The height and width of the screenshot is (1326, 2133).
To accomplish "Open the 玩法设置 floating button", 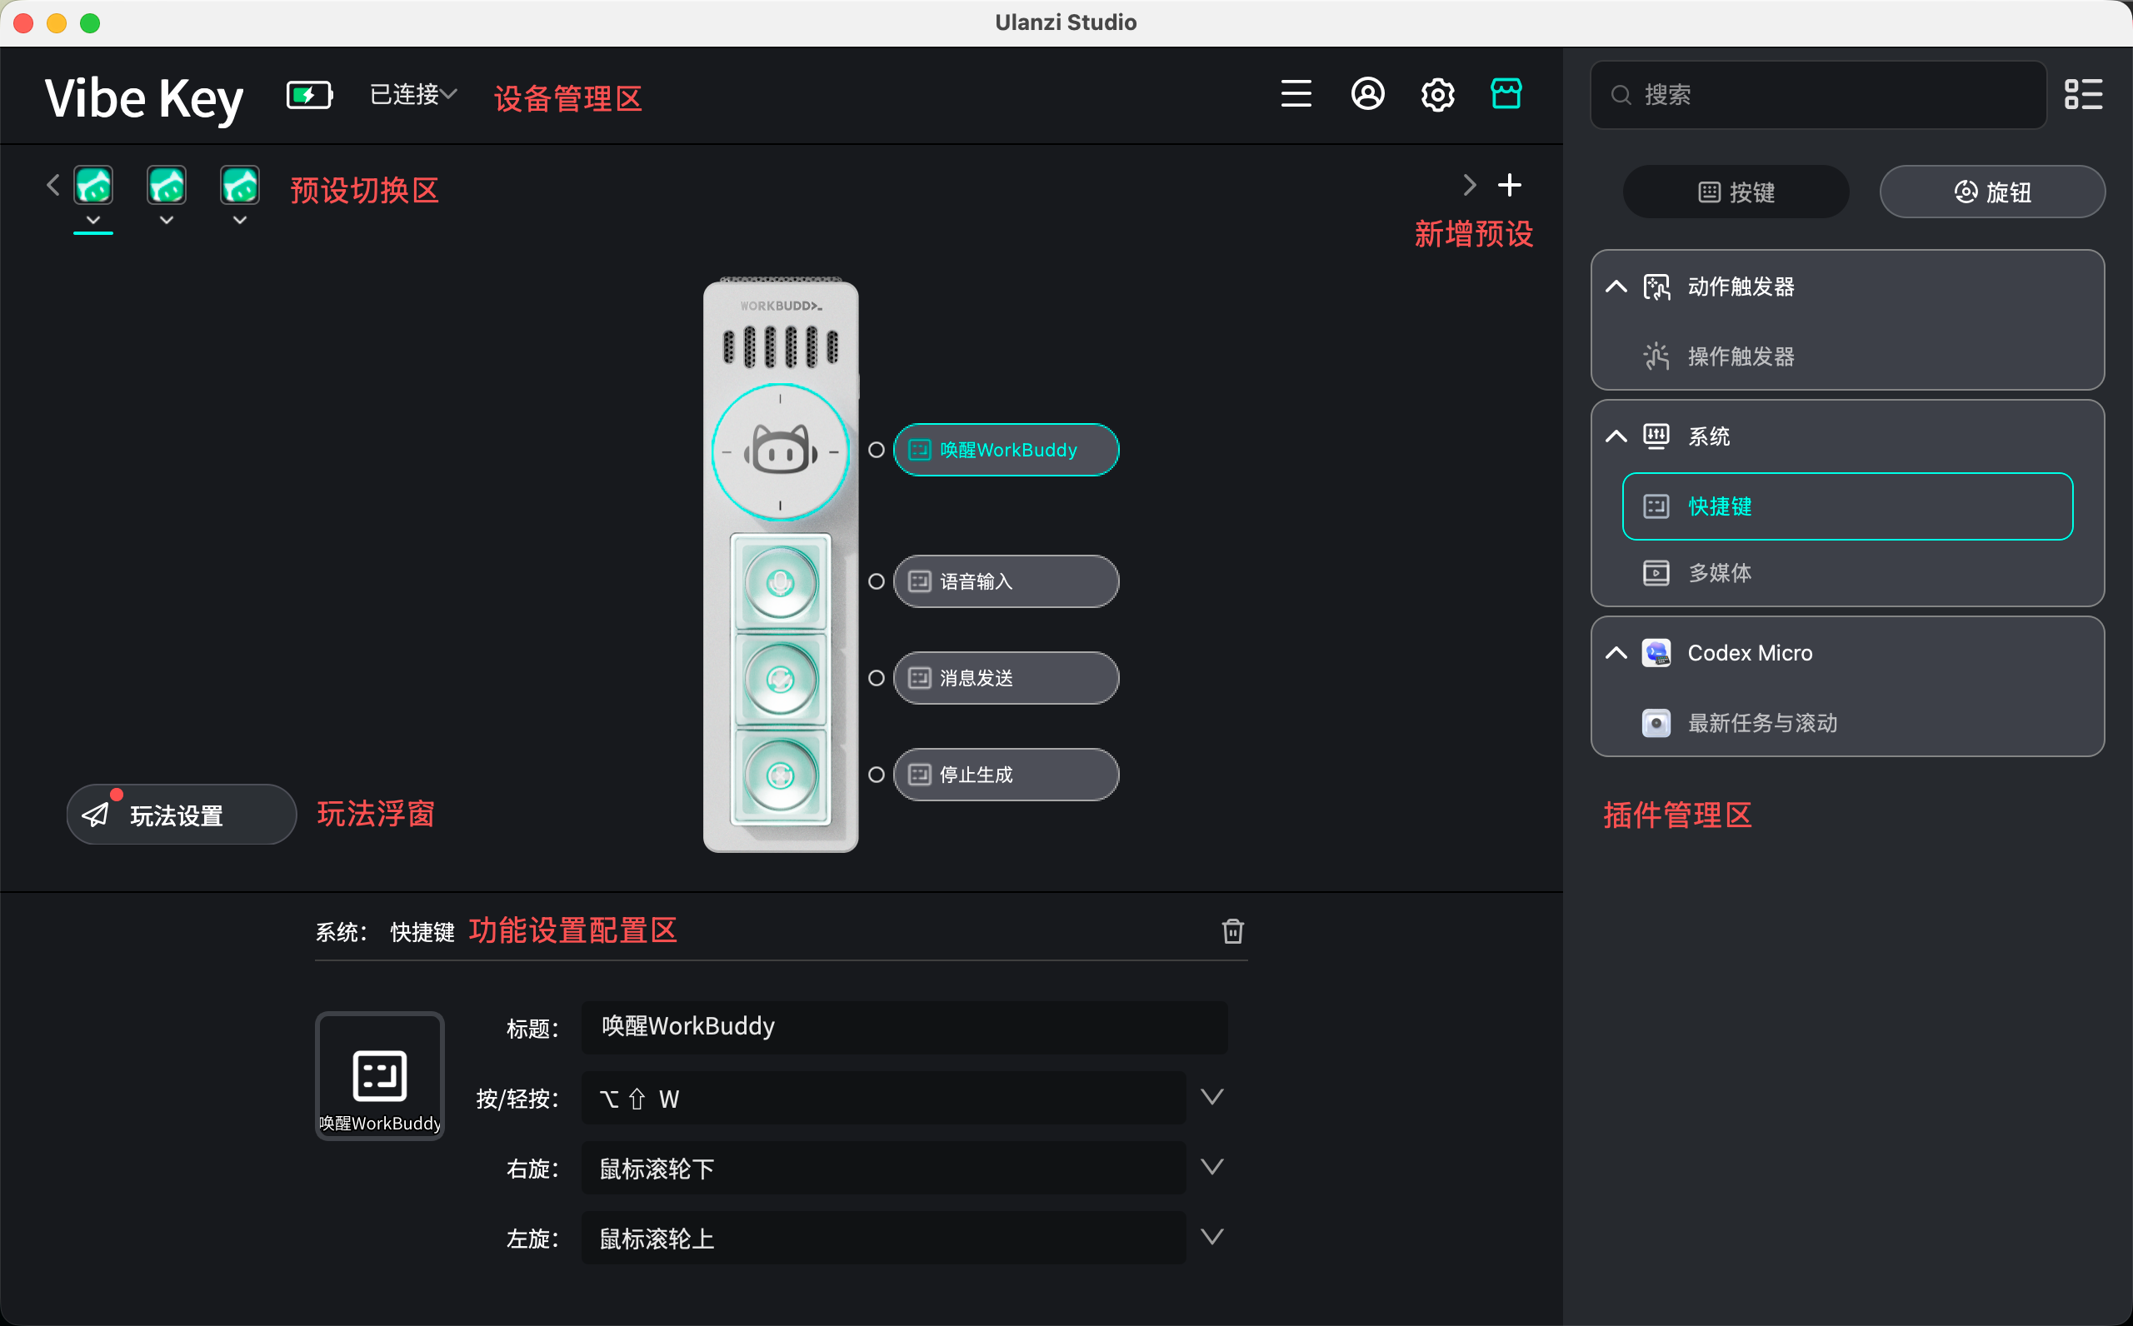I will pos(182,815).
